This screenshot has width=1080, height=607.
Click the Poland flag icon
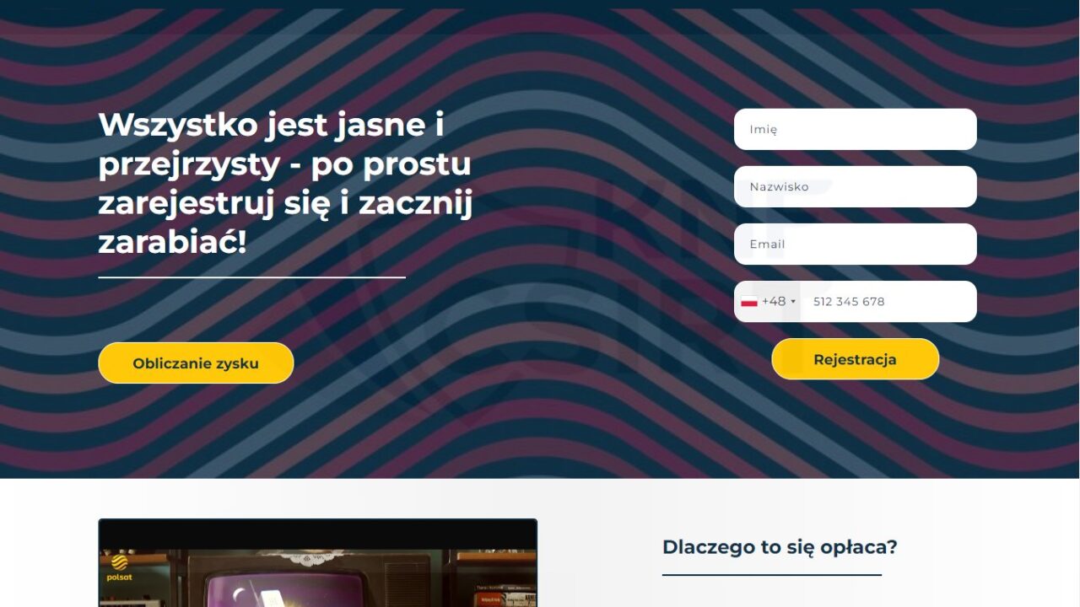pyautogui.click(x=748, y=302)
